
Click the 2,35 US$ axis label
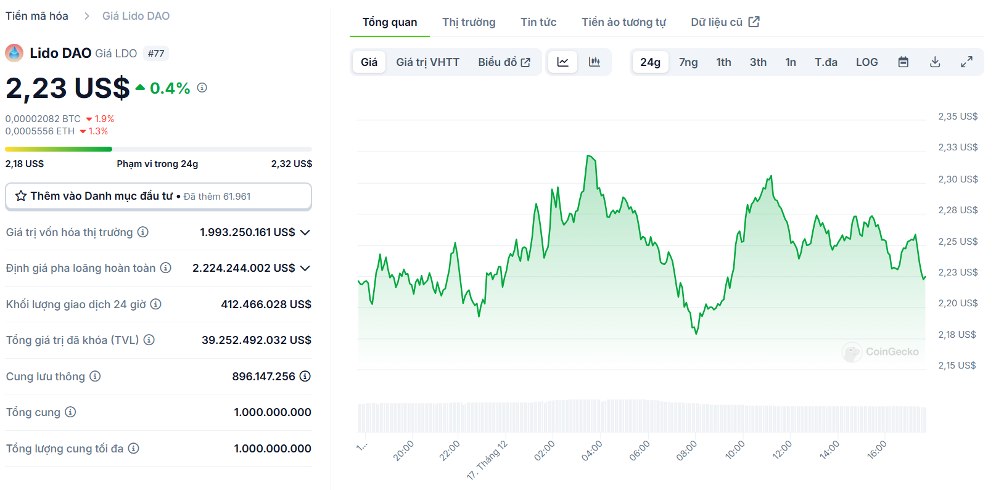(958, 116)
